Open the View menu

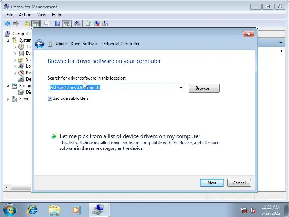click(42, 15)
